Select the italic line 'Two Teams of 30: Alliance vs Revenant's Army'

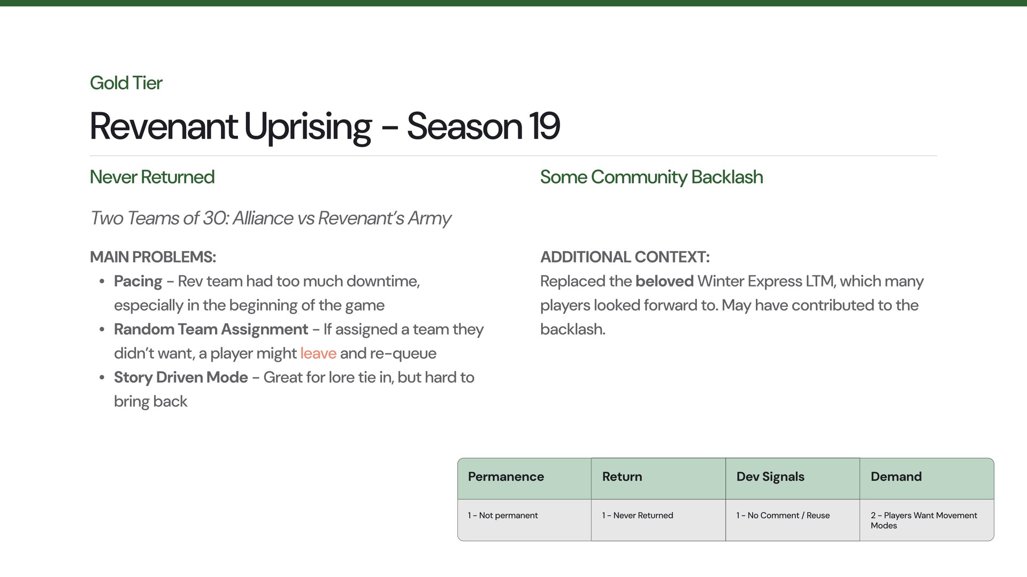click(x=271, y=218)
